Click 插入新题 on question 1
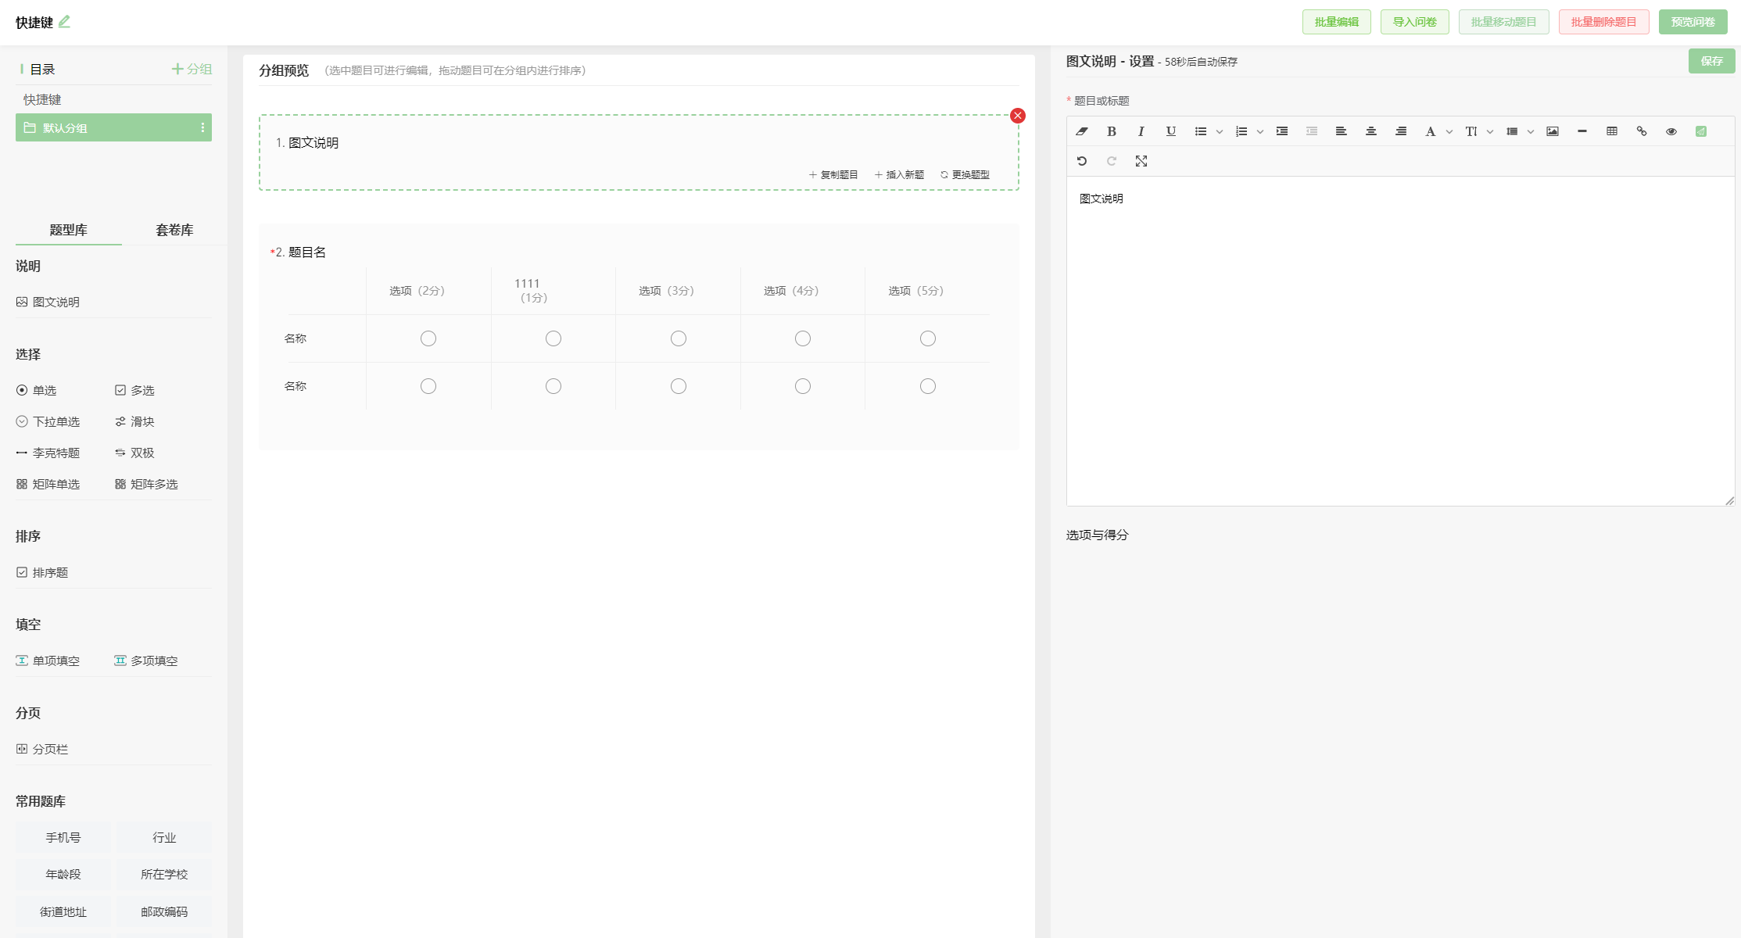1741x938 pixels. click(x=899, y=174)
